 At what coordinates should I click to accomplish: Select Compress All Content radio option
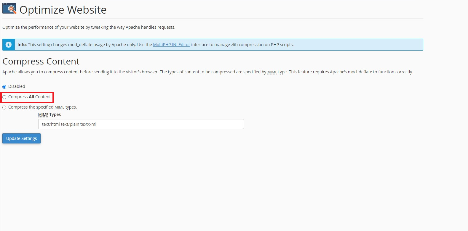click(4, 97)
